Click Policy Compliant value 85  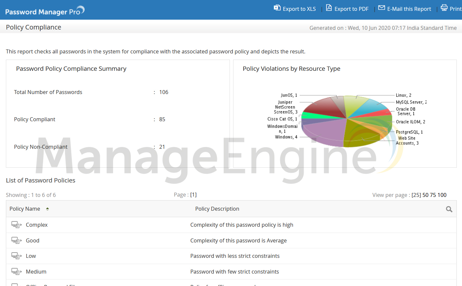click(x=162, y=119)
